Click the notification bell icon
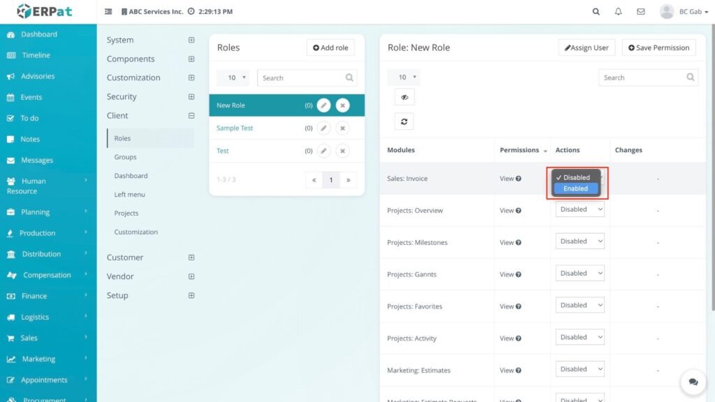The height and width of the screenshot is (402, 715). click(618, 12)
